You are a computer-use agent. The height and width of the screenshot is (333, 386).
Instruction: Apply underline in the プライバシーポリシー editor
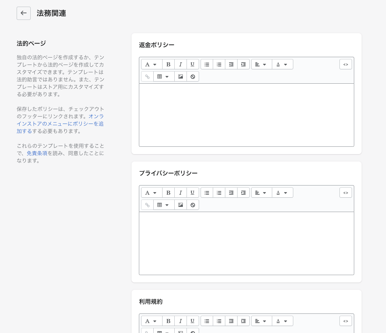192,192
